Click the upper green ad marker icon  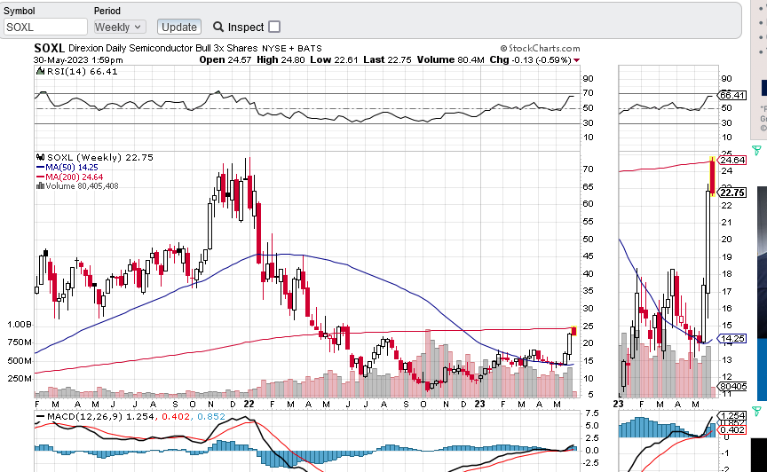[756, 151]
